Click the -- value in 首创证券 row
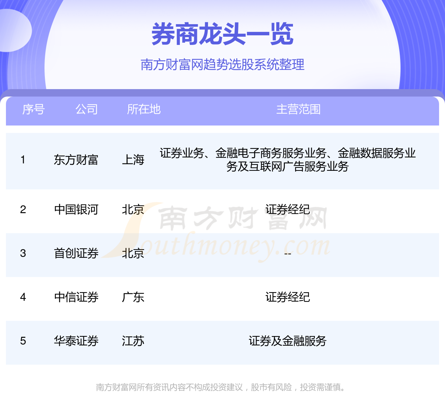445x404 pixels. (x=288, y=254)
